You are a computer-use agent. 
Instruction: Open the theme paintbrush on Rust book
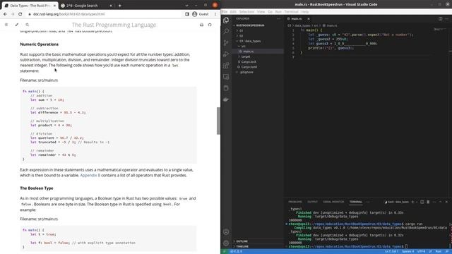[x=17, y=25]
